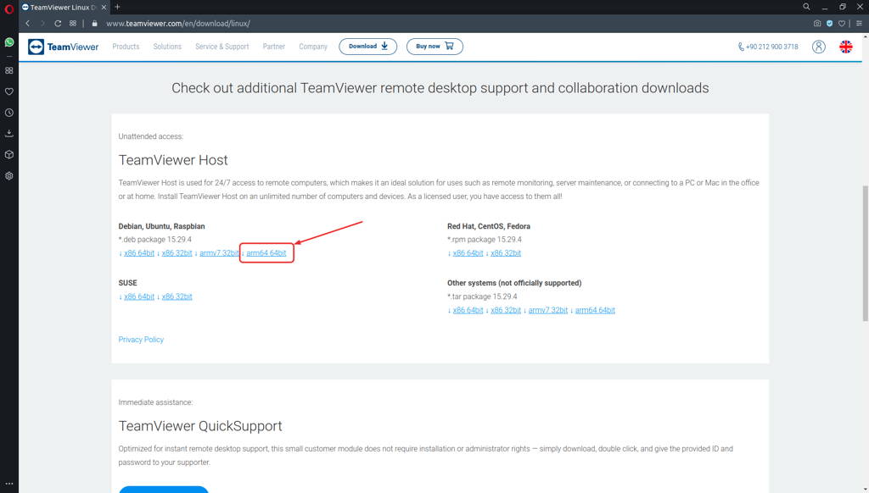
Task: Go back to the previous page
Action: tap(28, 23)
